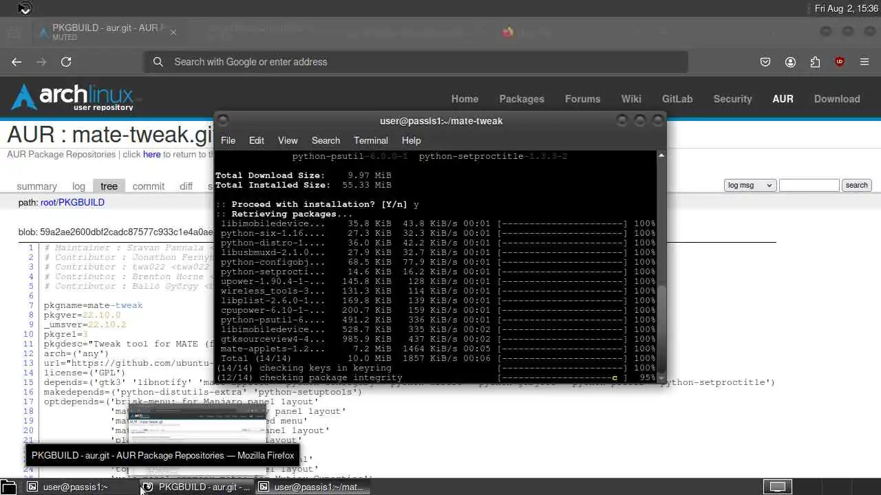Open the Forums link on Arch navbar
The height and width of the screenshot is (495, 881).
point(583,99)
